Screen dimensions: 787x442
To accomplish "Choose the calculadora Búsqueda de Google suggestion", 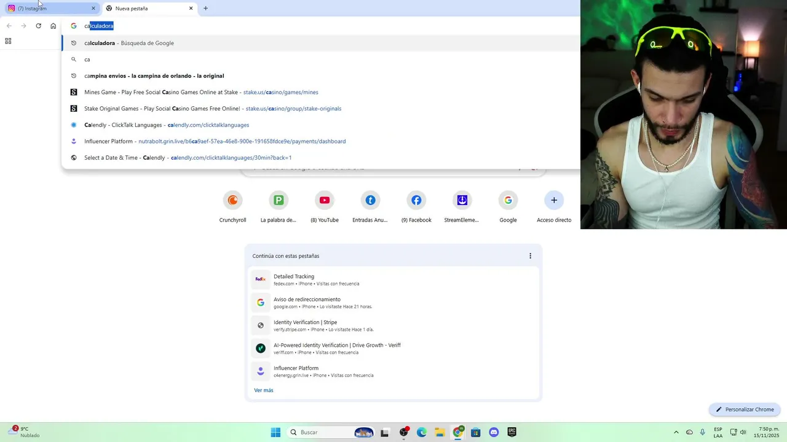I will (320, 43).
